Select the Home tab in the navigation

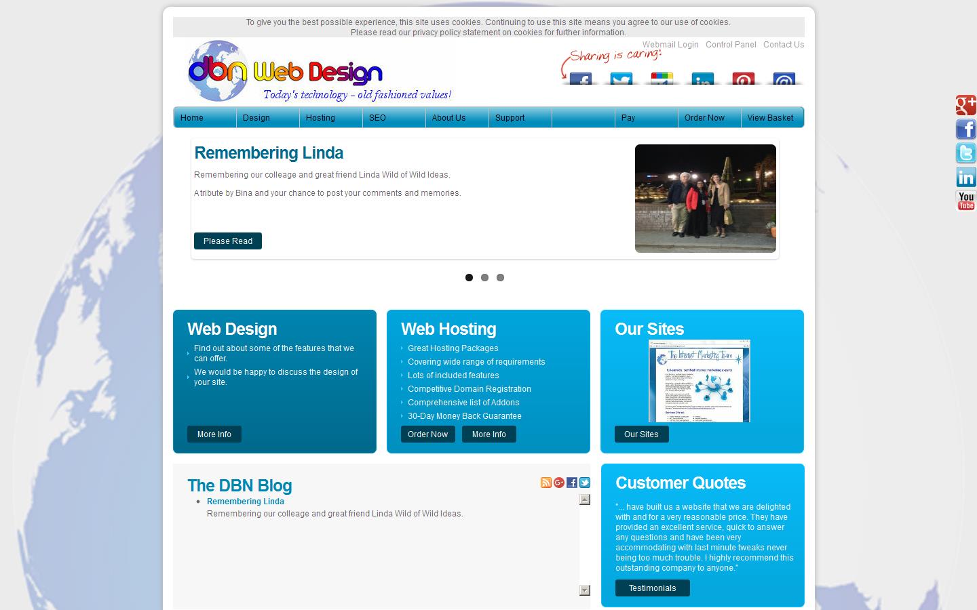pos(192,117)
